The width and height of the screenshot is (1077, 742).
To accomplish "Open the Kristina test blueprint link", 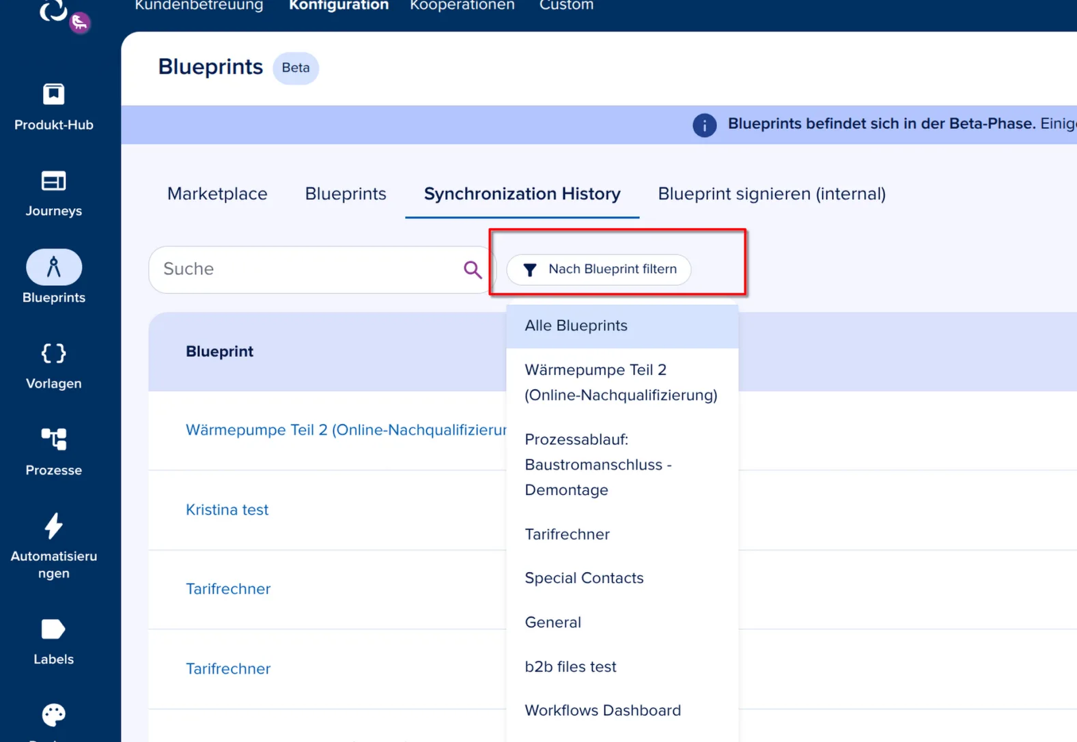I will [x=227, y=510].
